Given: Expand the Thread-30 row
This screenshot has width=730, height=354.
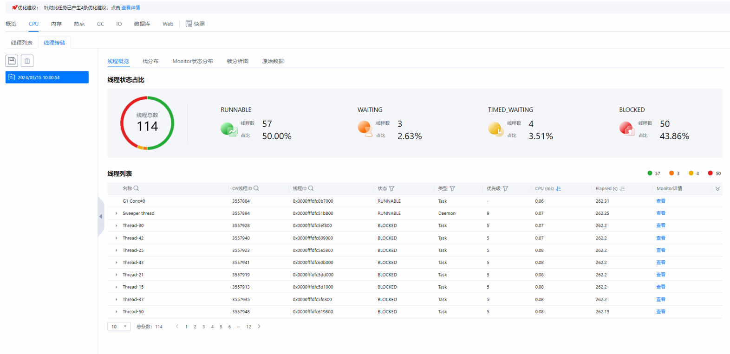Looking at the screenshot, I should pyautogui.click(x=116, y=225).
